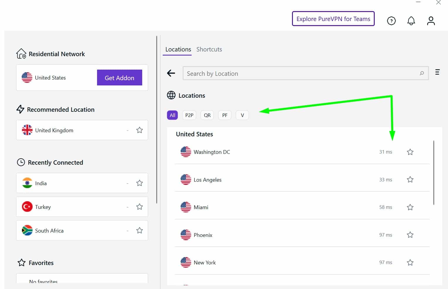Favorite New York with its star
The image size is (448, 289).
pyautogui.click(x=410, y=262)
